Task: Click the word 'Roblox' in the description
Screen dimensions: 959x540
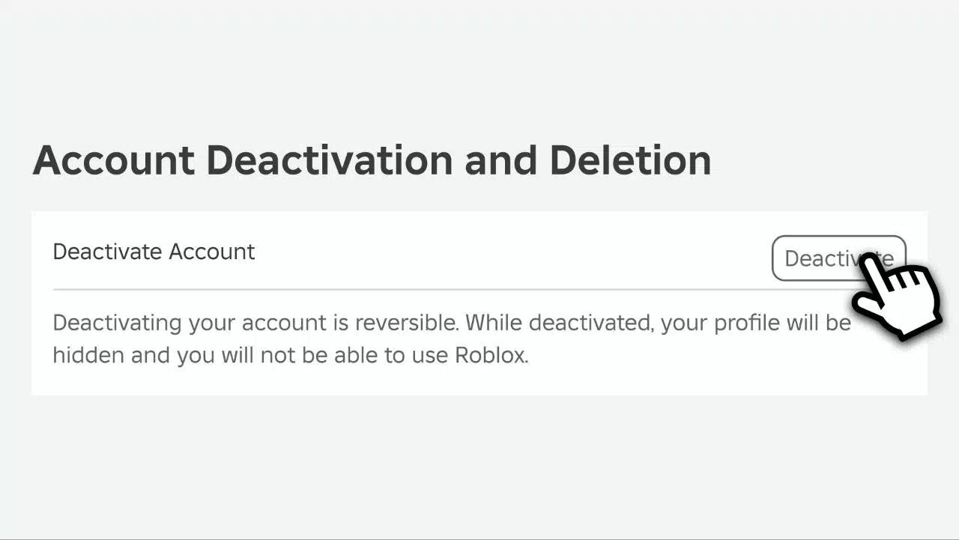Action: [x=491, y=355]
